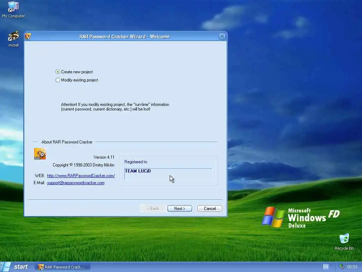Click the About RAR Password Cracker heading

(x=67, y=142)
